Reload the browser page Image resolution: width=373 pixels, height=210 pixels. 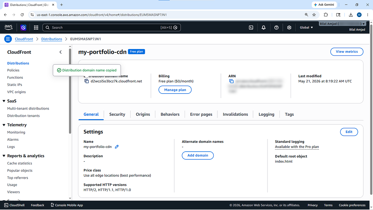pyautogui.click(x=22, y=15)
